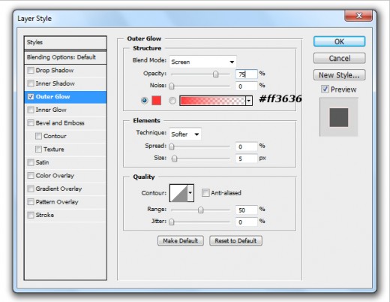390x302 pixels.
Task: Open the Blend Mode Screen dropdown
Action: pyautogui.click(x=202, y=62)
